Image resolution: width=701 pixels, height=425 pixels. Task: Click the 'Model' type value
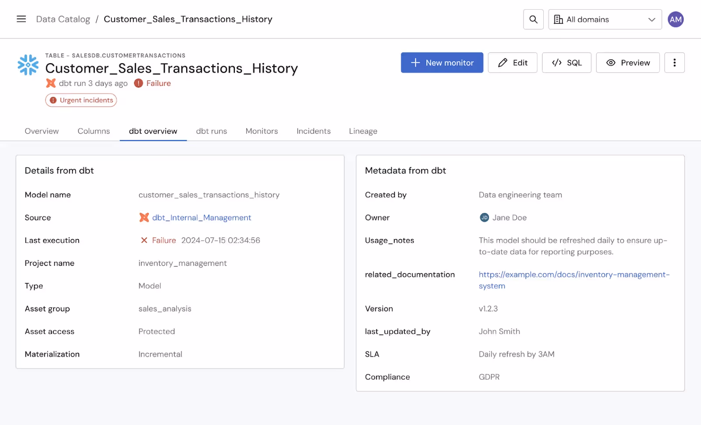[150, 286]
